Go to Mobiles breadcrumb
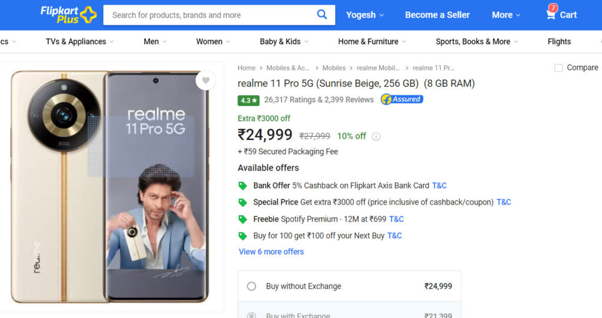This screenshot has width=602, height=318. tap(334, 68)
